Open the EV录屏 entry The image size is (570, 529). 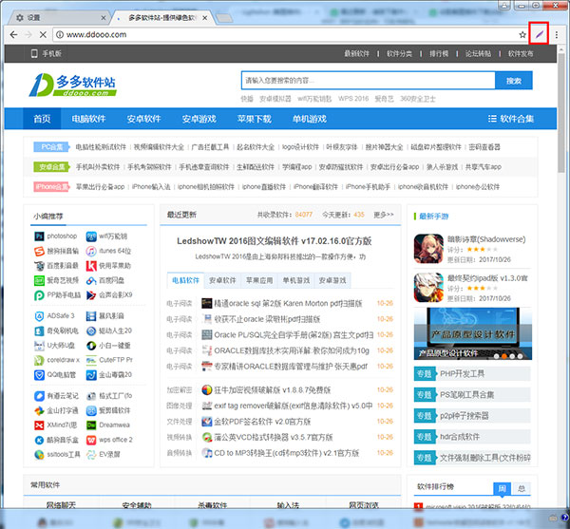[x=104, y=455]
